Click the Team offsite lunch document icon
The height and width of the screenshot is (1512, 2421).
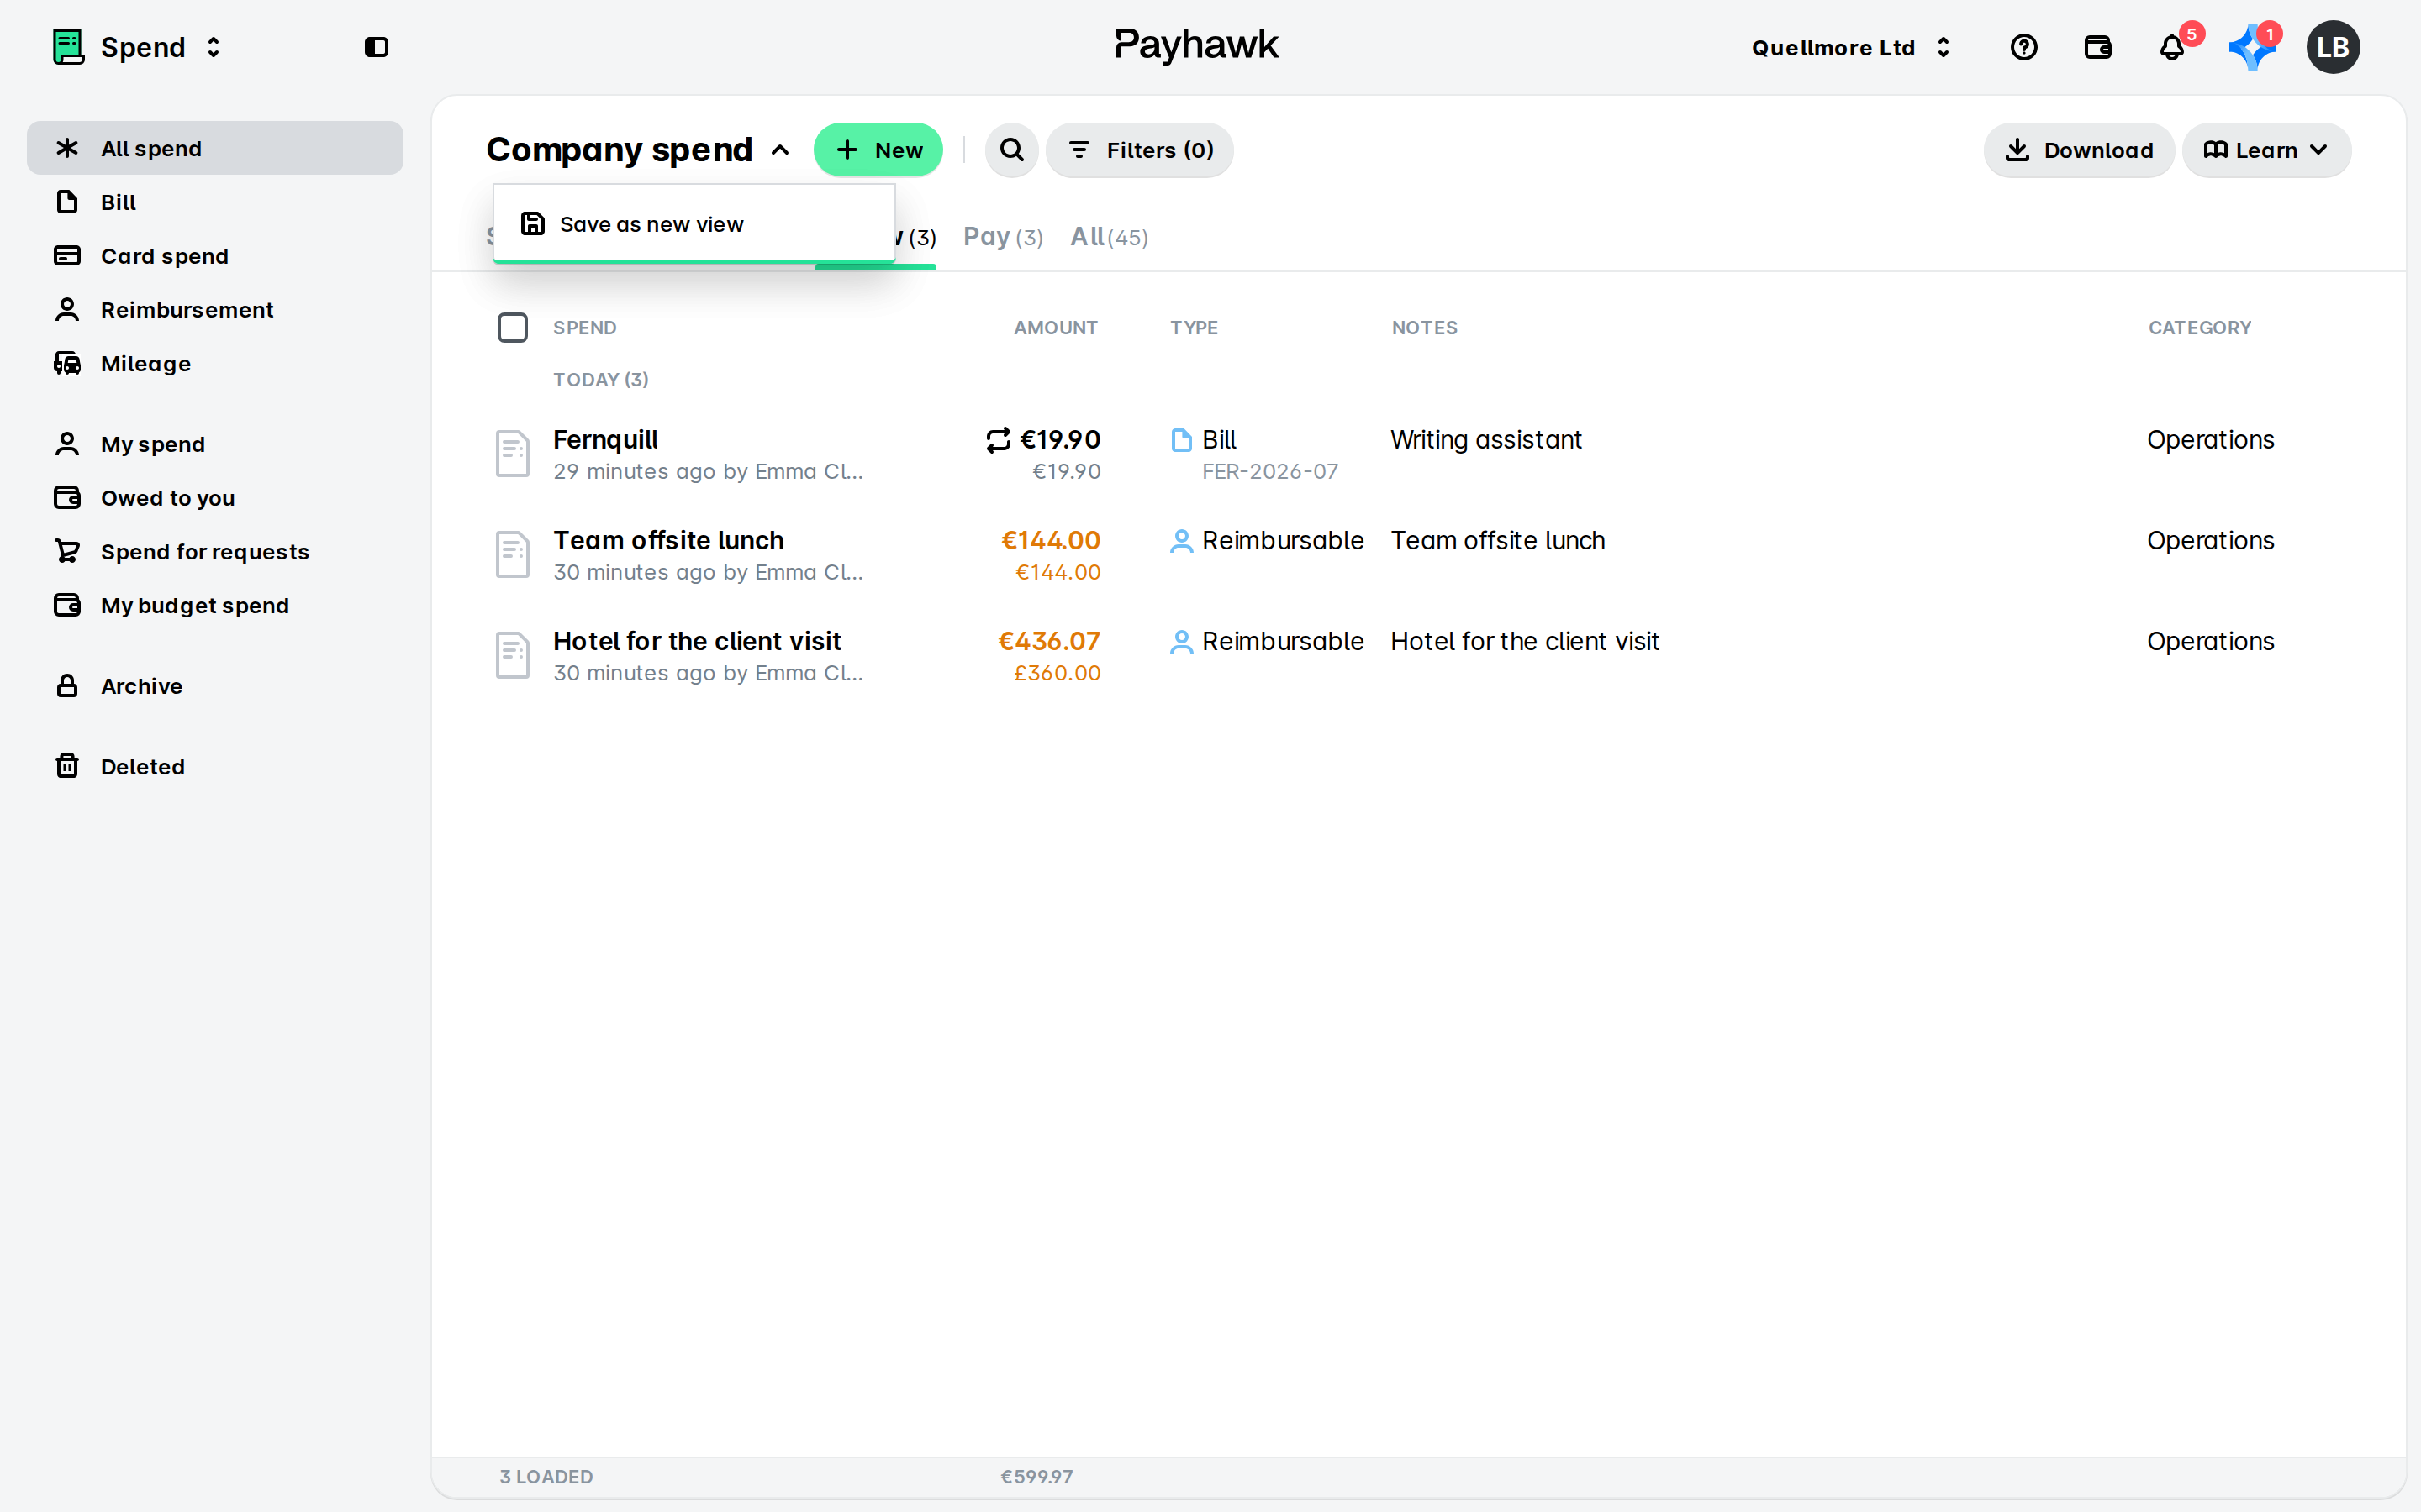[x=512, y=555]
